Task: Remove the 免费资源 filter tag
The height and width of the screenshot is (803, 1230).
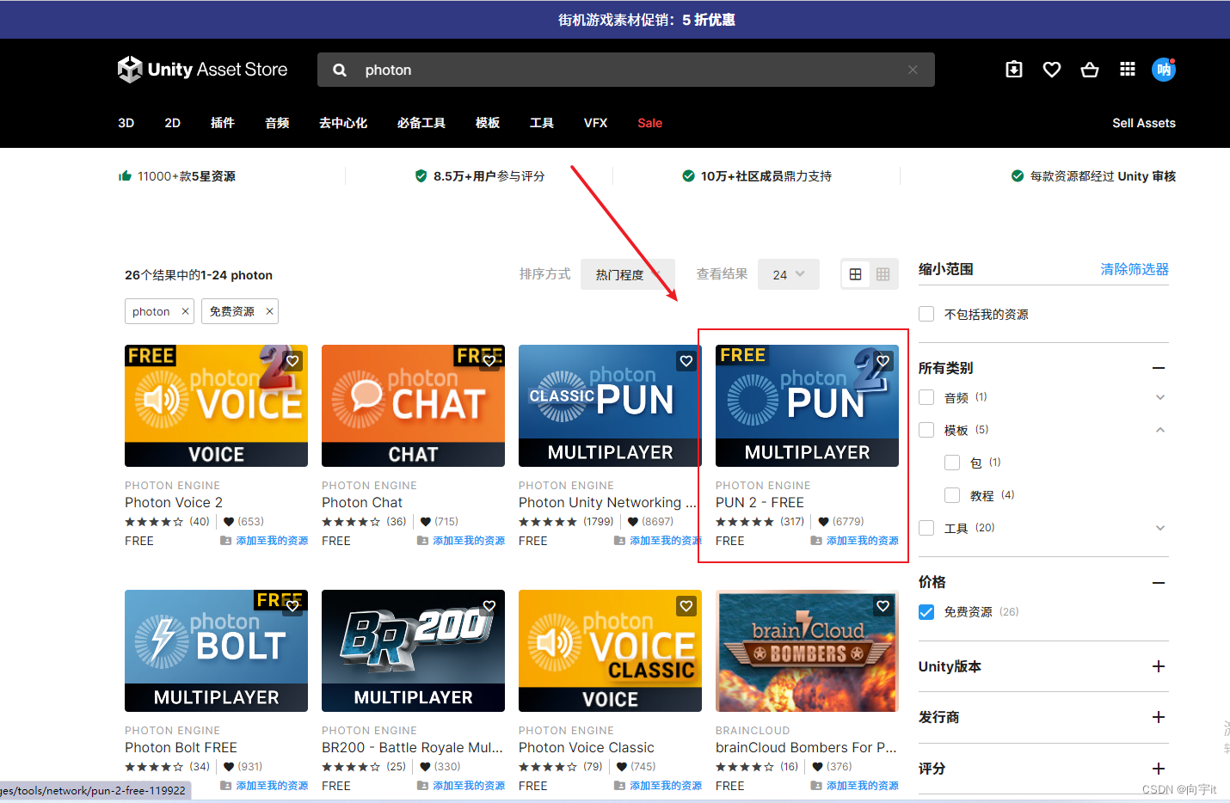Action: point(269,311)
